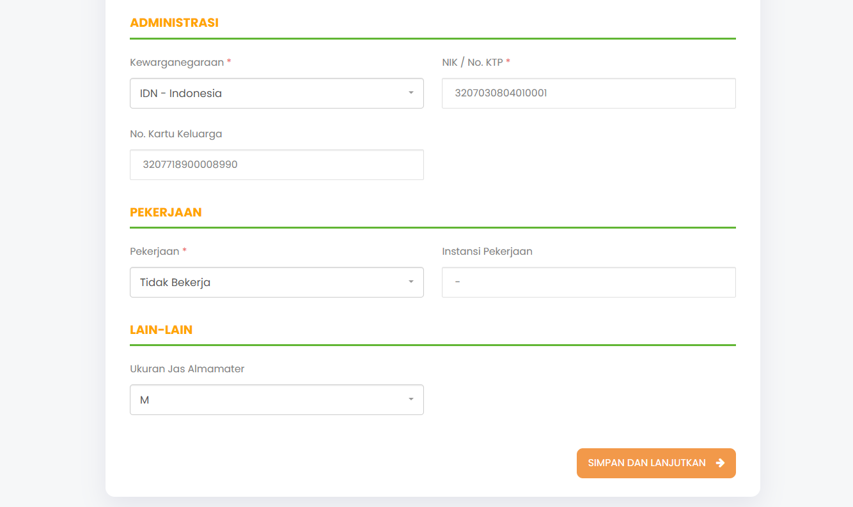Click the caret arrow beside size M

pyautogui.click(x=411, y=400)
